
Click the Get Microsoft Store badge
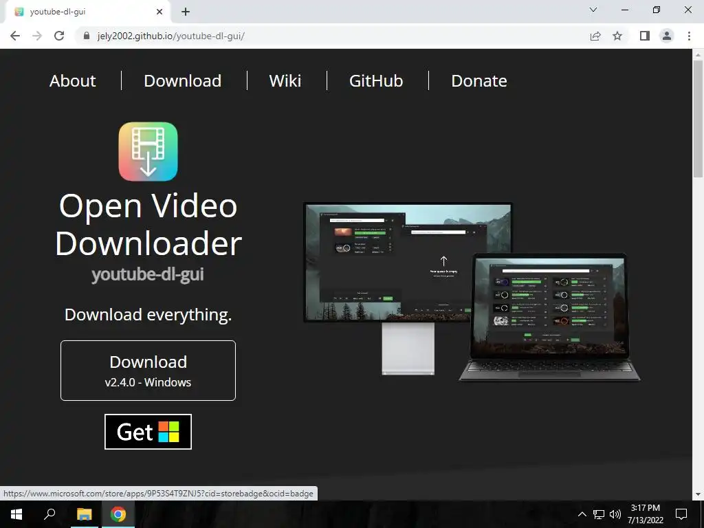(148, 432)
